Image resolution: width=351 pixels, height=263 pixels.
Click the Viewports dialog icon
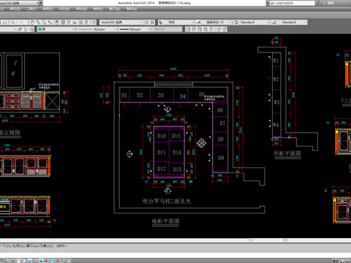(x=188, y=29)
